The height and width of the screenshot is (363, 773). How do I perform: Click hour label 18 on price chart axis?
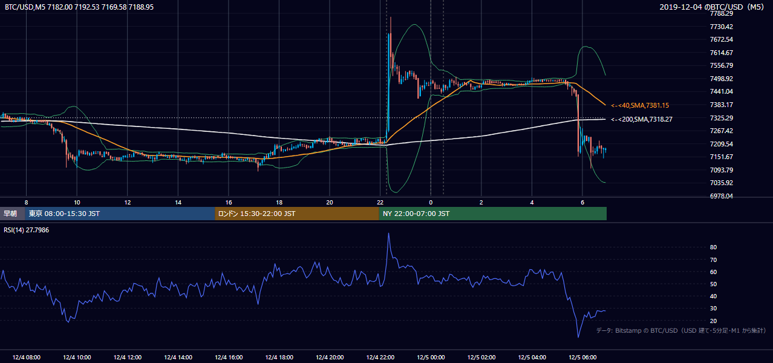point(279,202)
